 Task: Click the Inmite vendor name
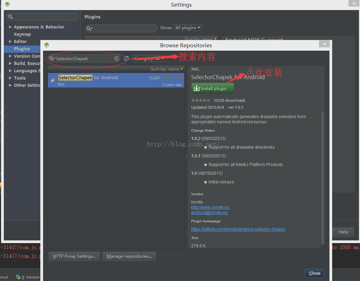[x=197, y=202]
